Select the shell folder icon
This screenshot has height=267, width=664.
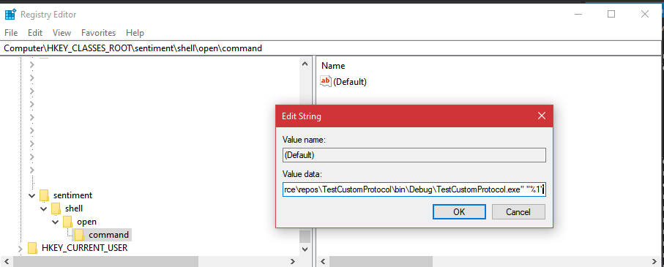click(x=56, y=208)
